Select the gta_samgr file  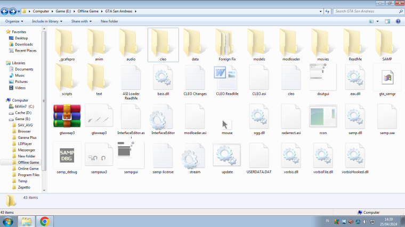(387, 77)
